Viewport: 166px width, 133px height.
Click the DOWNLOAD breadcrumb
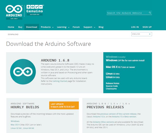(x=13, y=34)
